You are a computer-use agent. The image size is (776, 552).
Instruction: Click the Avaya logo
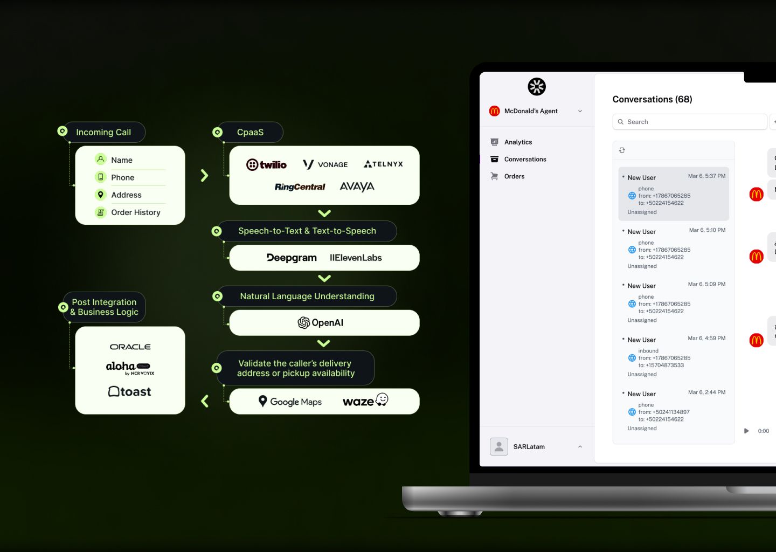pyautogui.click(x=357, y=187)
